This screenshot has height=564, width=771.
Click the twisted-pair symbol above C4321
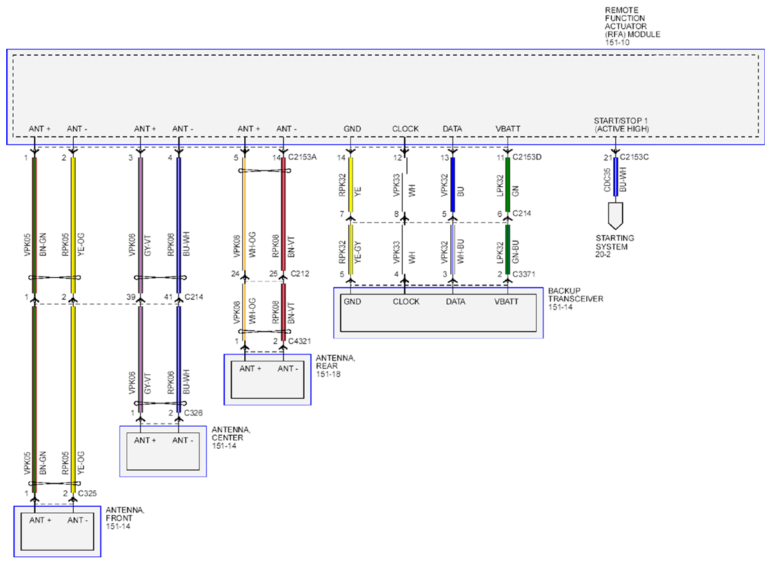[265, 332]
